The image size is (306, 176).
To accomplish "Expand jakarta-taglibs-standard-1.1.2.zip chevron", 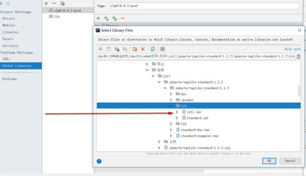I will point(159,148).
